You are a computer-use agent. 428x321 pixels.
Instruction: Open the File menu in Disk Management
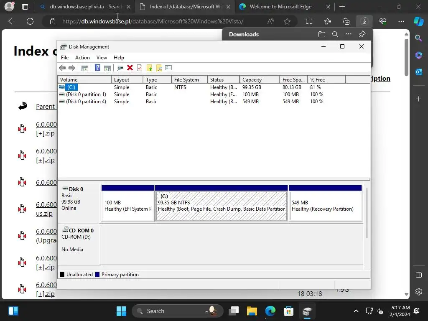(x=65, y=58)
